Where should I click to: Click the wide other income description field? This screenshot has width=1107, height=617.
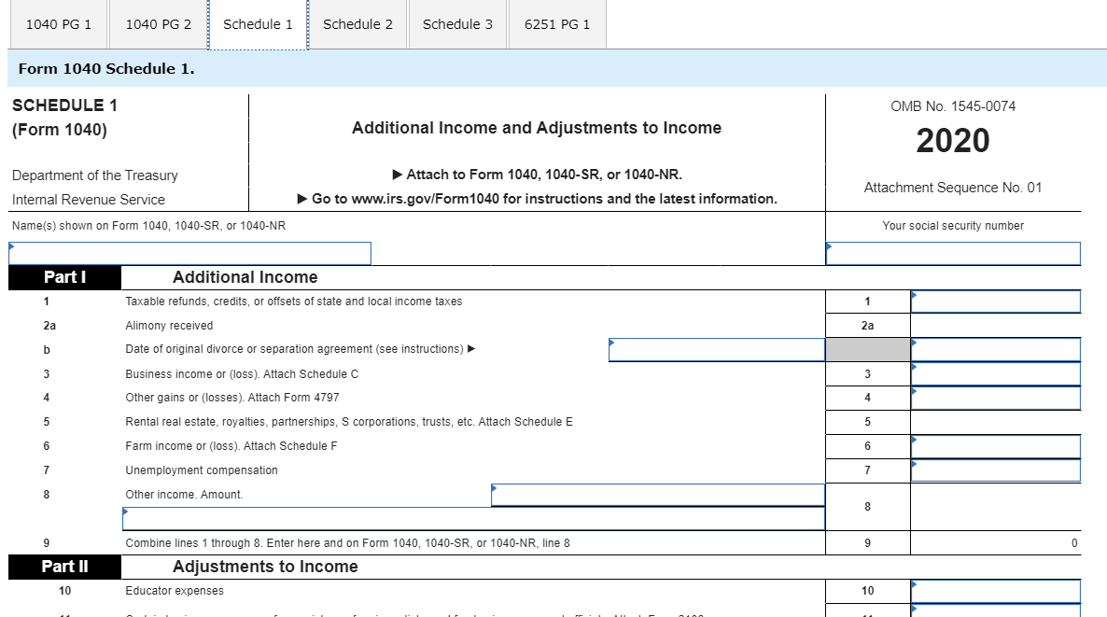coord(474,519)
